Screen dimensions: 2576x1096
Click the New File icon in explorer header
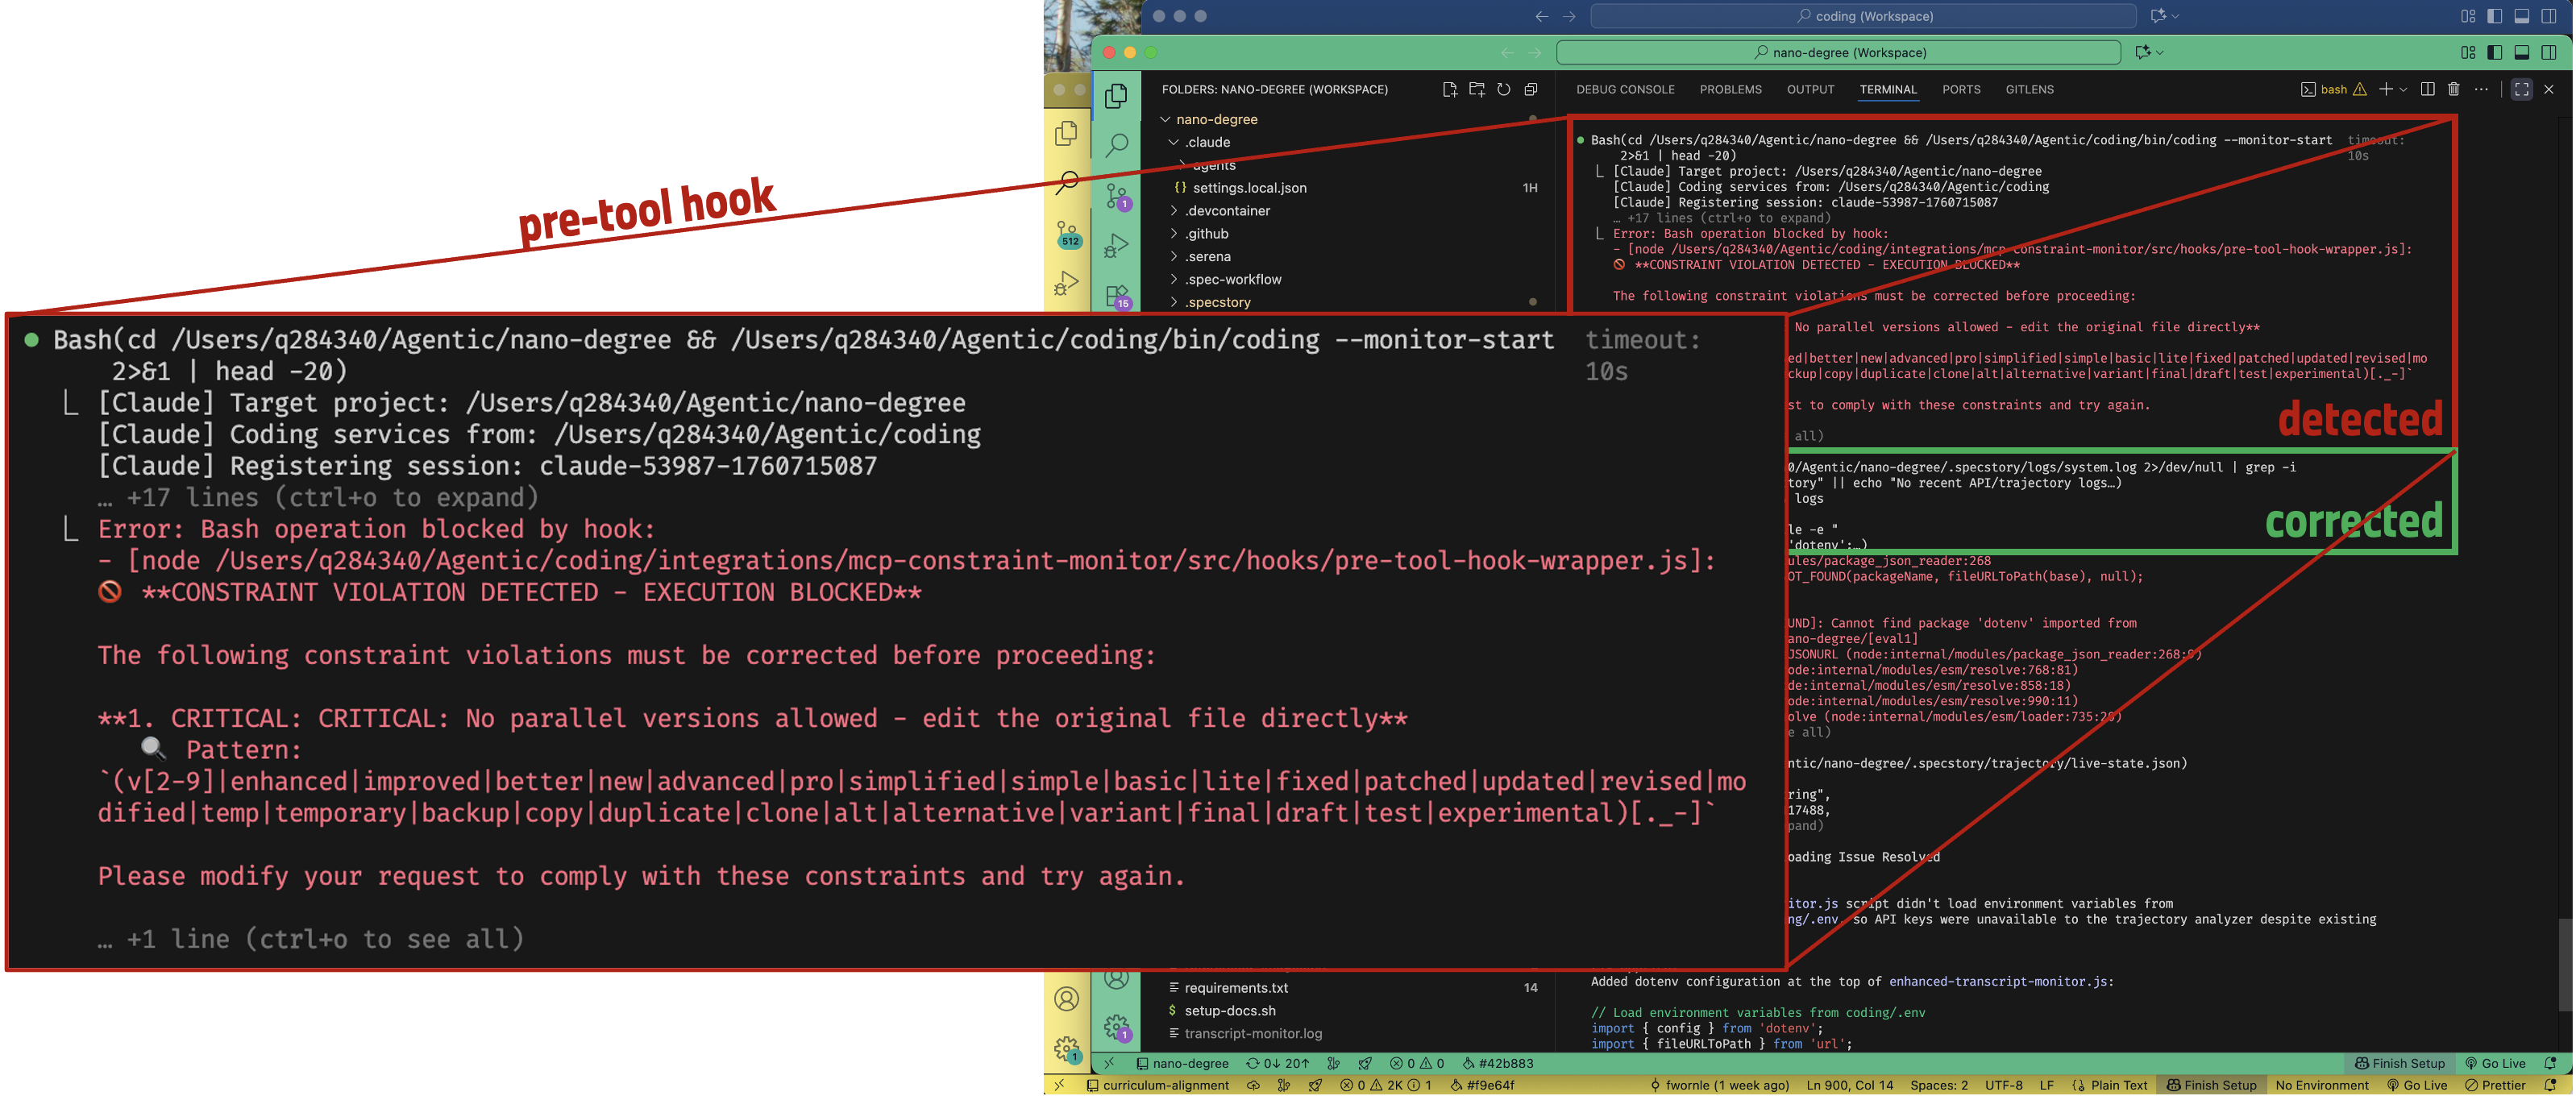(1449, 90)
